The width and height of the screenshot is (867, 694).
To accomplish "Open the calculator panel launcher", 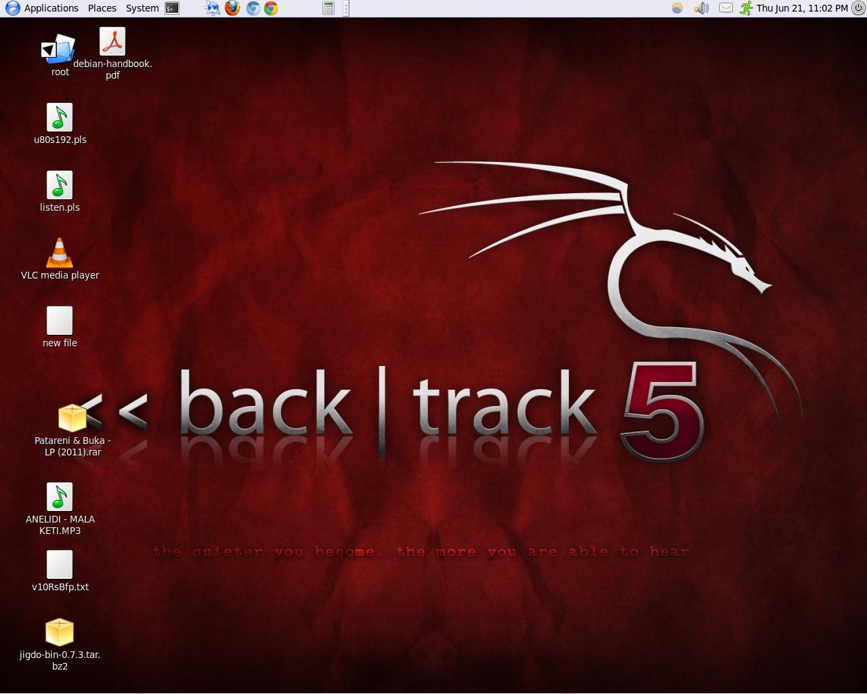I will [x=329, y=8].
